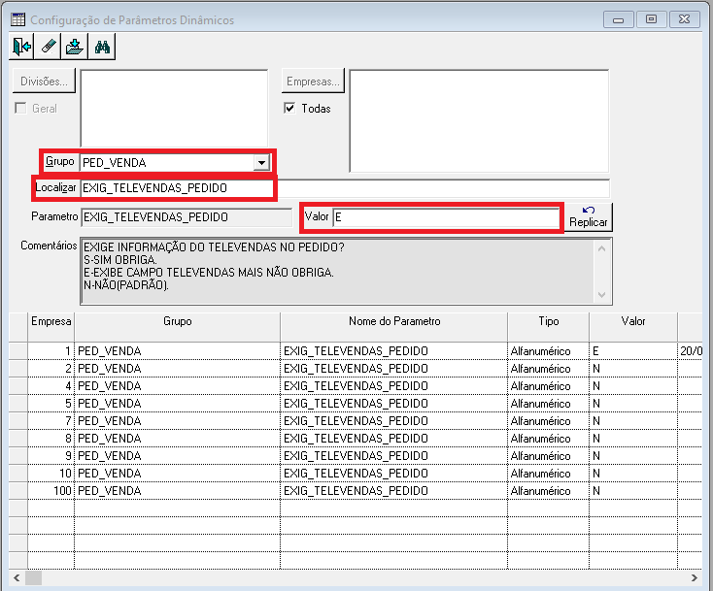This screenshot has width=713, height=591.
Task: Click row selector for Empresa 1 row
Action: click(x=18, y=350)
